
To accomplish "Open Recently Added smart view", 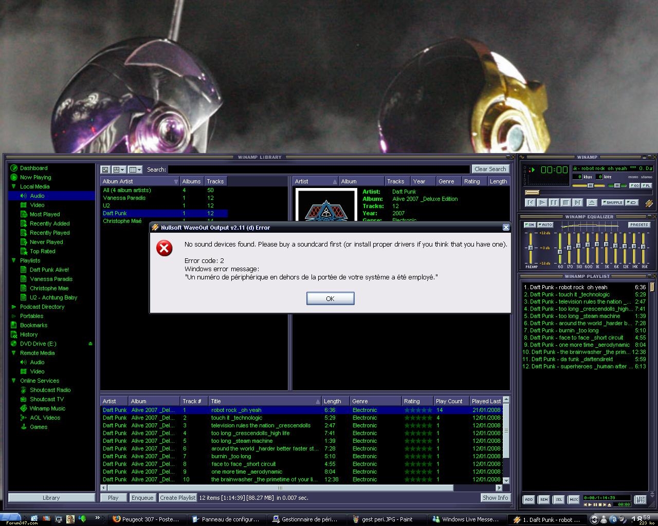I will point(49,223).
